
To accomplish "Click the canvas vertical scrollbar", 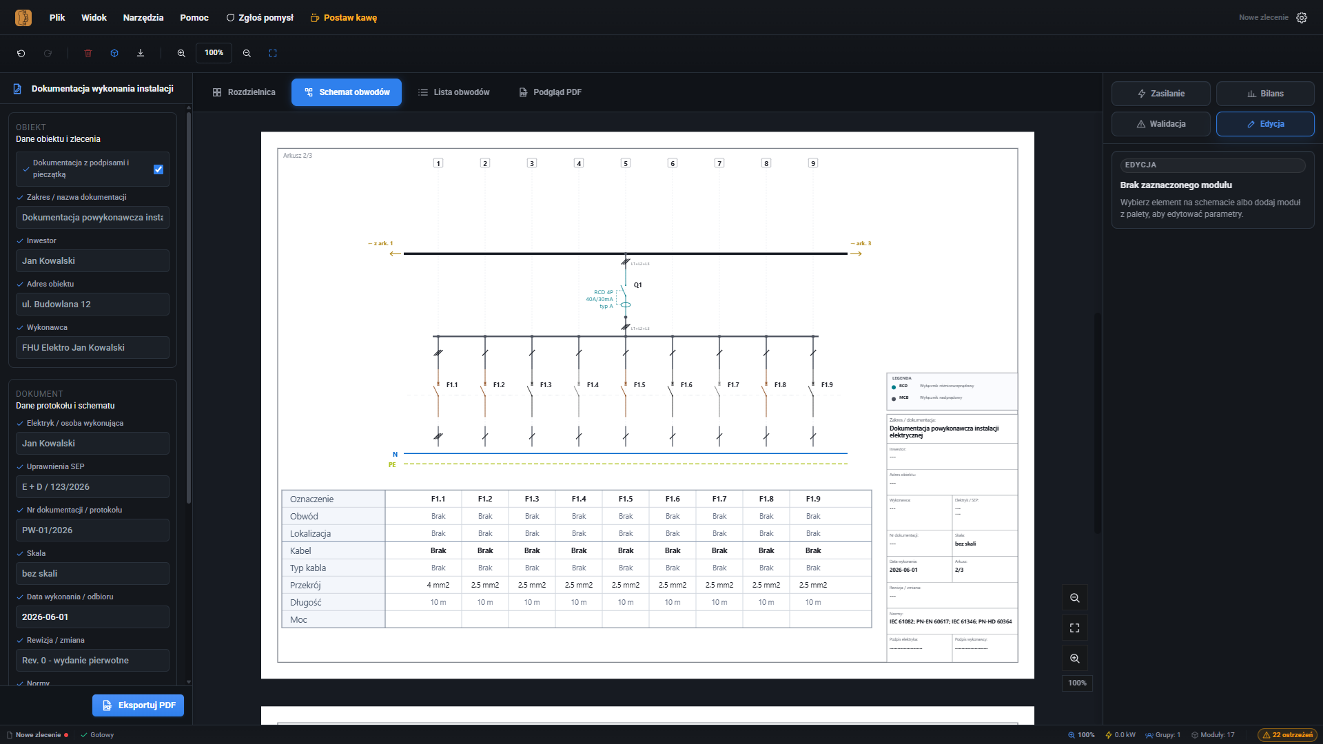I will click(1097, 424).
